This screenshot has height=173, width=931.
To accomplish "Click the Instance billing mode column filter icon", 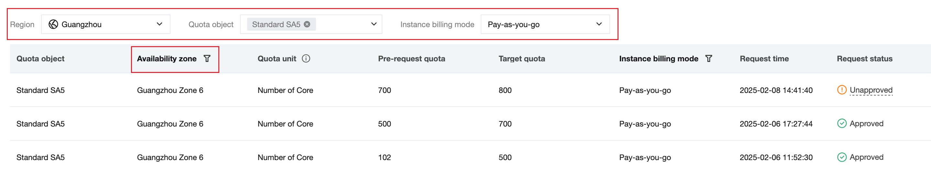I will point(709,59).
